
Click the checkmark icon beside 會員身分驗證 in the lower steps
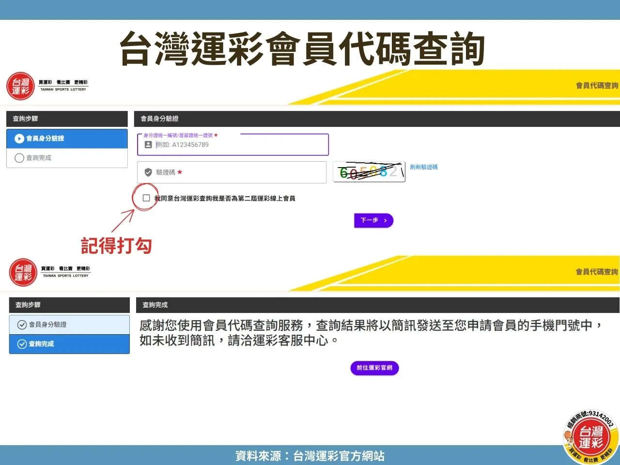pos(22,325)
